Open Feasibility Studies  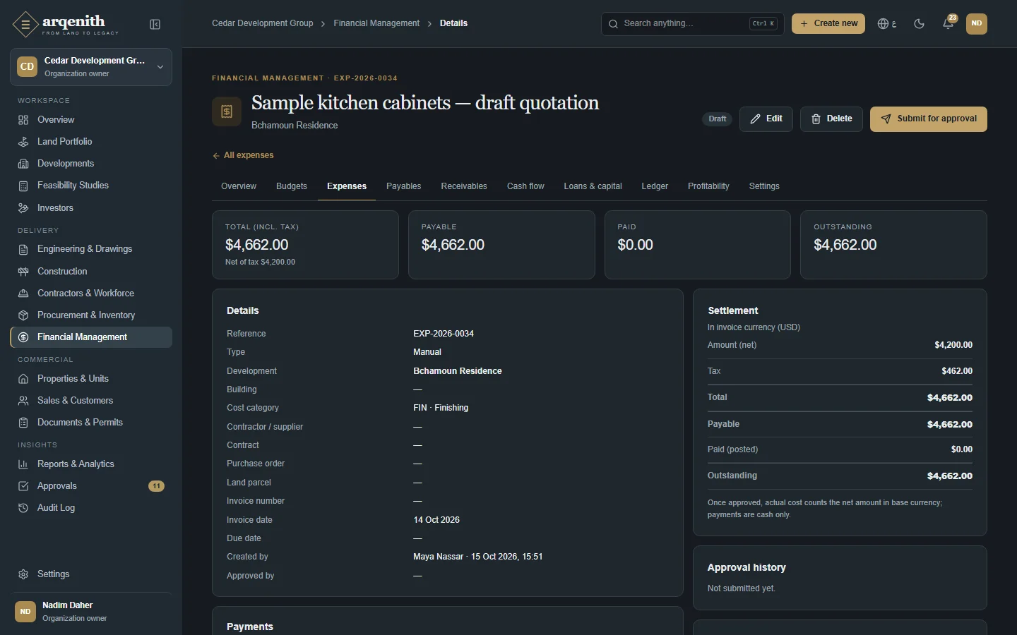tap(91, 186)
